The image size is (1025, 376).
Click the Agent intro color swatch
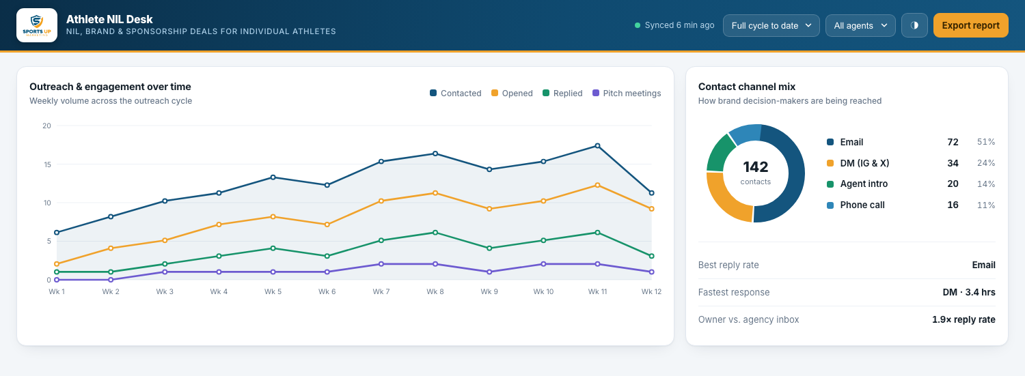coord(830,184)
